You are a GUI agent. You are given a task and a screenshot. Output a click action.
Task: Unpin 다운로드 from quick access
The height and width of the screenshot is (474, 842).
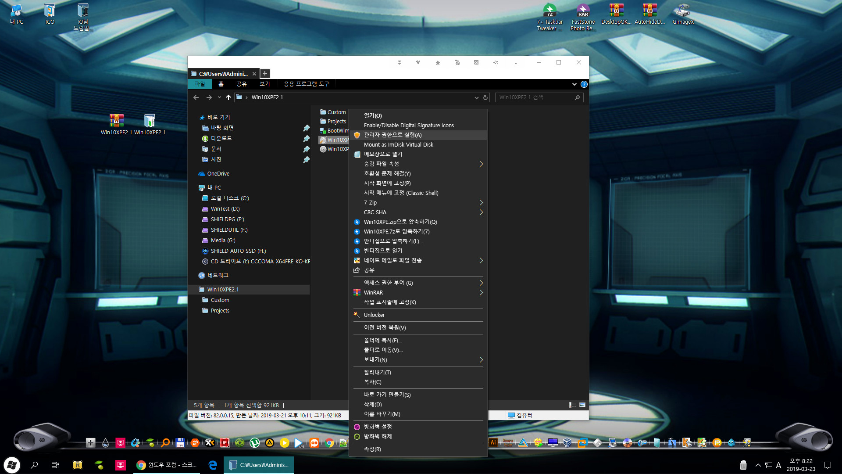pos(306,139)
